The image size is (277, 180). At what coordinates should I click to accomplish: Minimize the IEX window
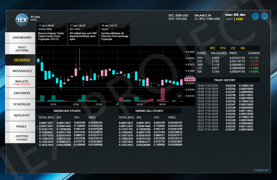point(255,16)
